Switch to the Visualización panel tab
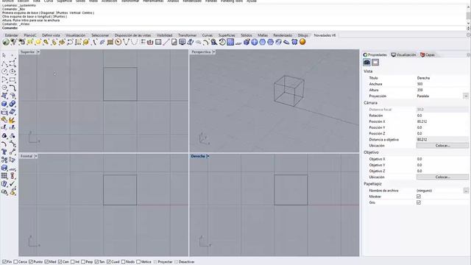 (x=403, y=54)
